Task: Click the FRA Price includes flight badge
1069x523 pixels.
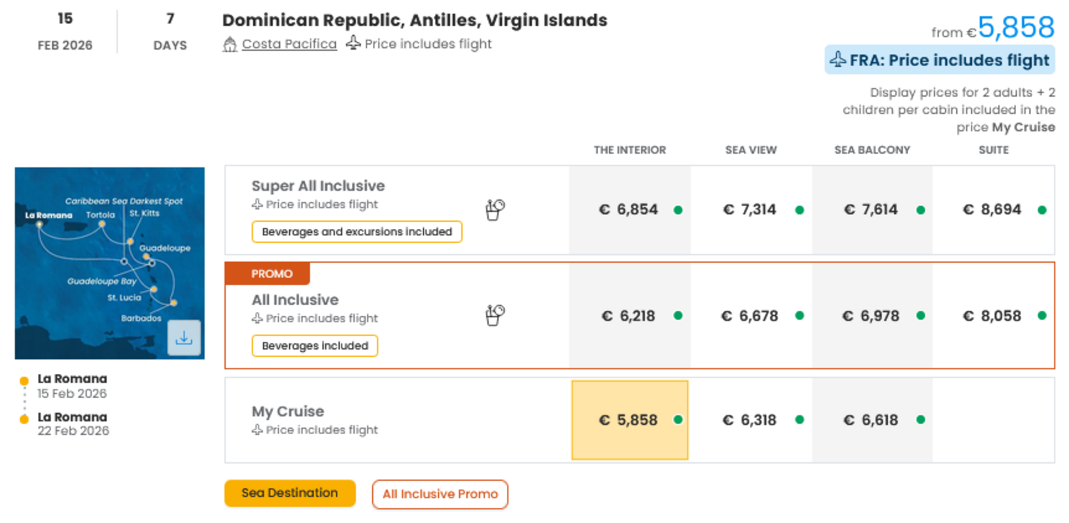Action: click(x=939, y=60)
